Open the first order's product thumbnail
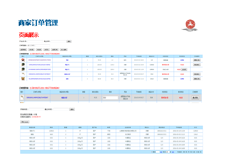The image size is (225, 158). [x=23, y=60]
